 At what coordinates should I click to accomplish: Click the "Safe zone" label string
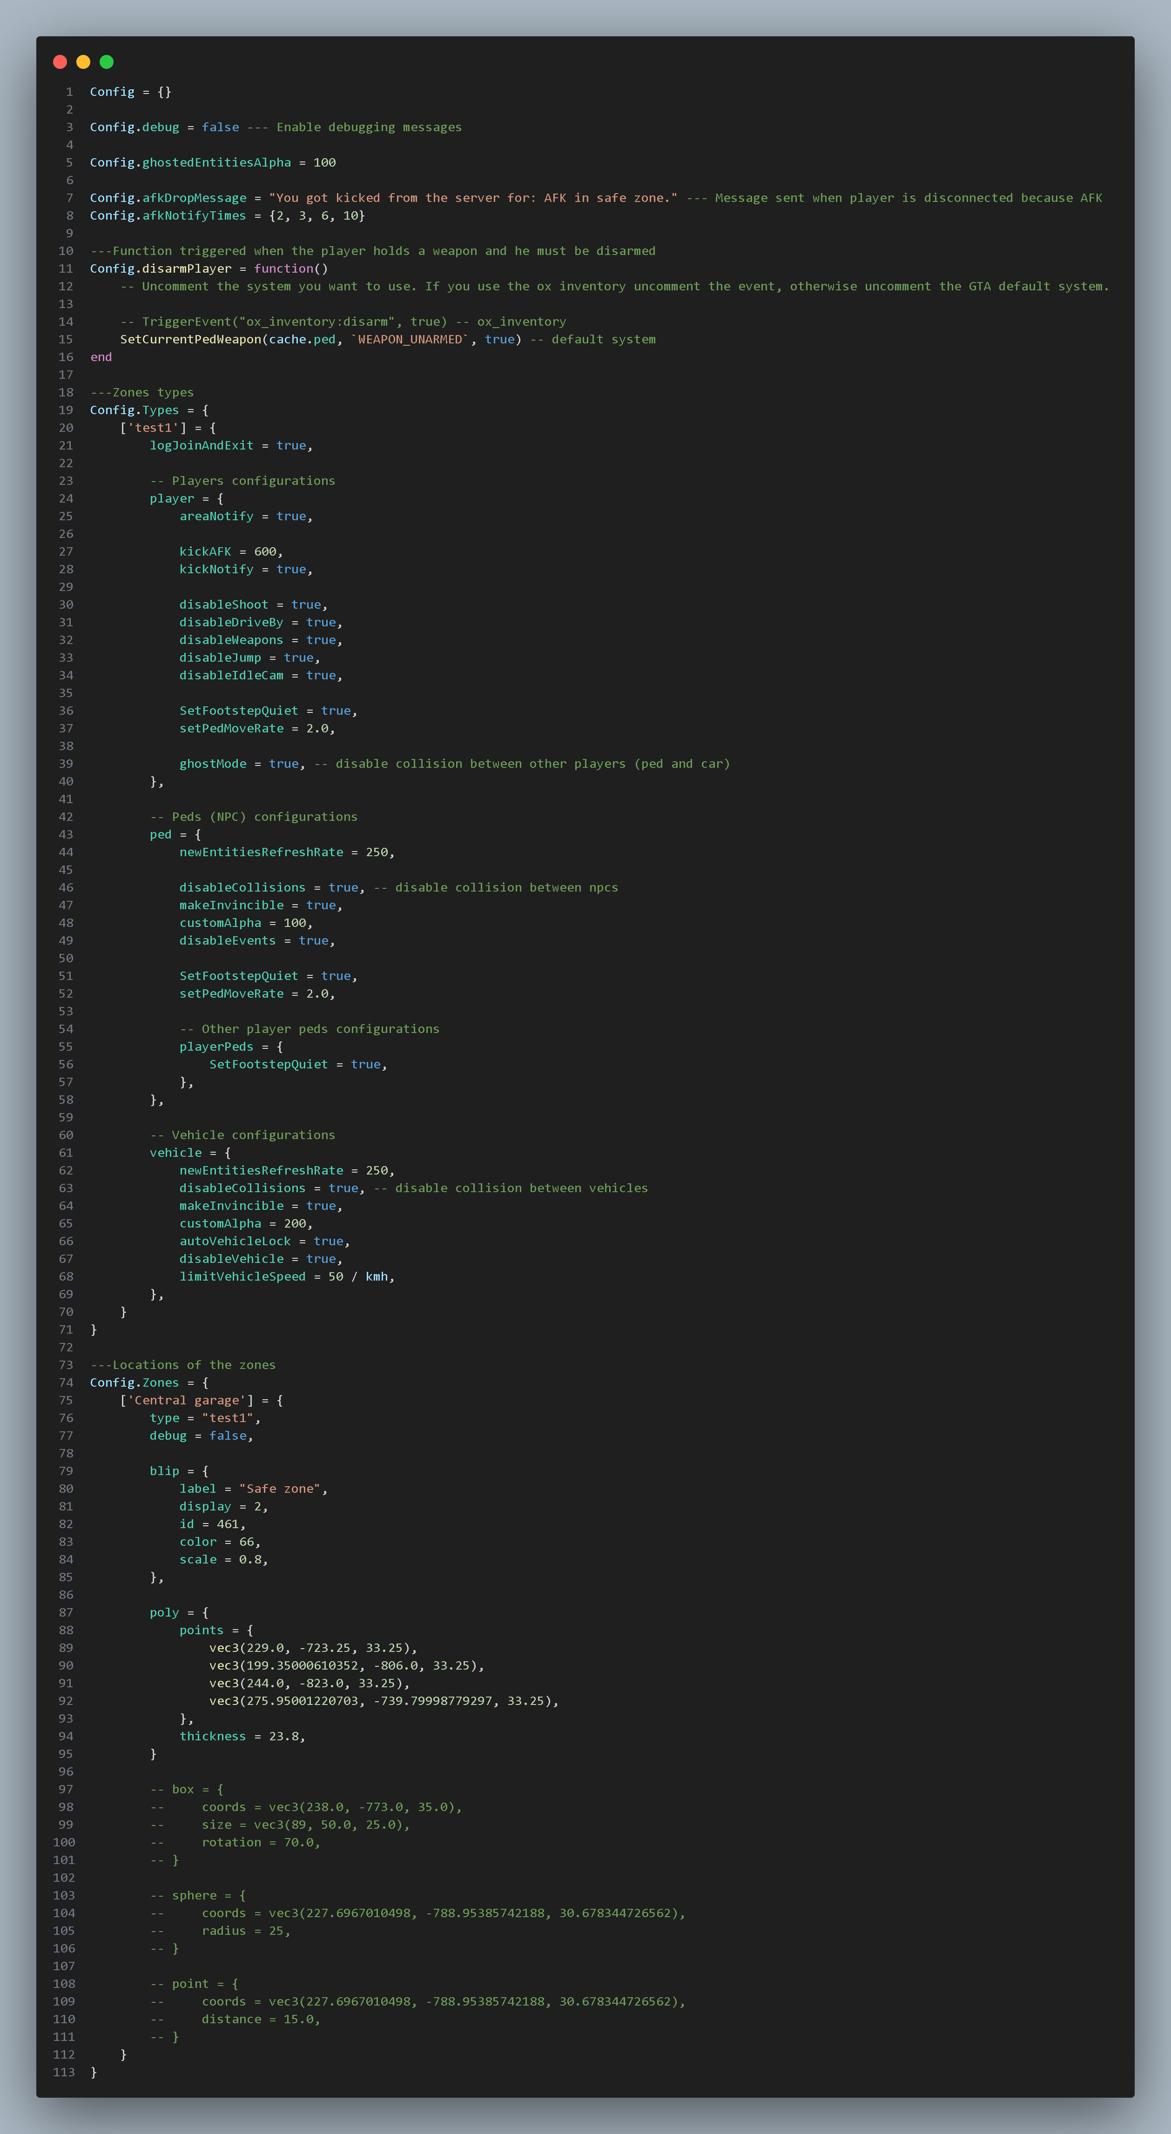coord(280,1489)
